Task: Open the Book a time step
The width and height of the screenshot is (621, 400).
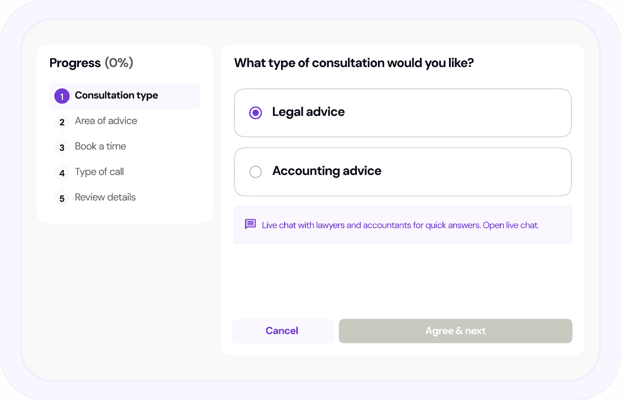Action: pos(100,146)
